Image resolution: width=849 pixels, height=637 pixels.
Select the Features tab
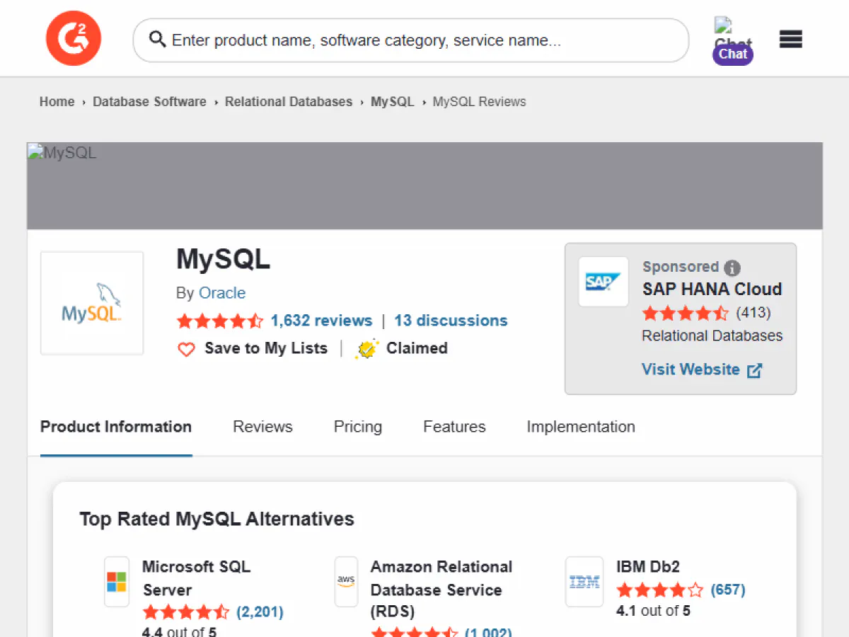click(x=454, y=427)
